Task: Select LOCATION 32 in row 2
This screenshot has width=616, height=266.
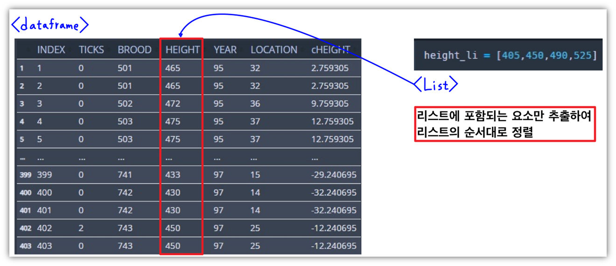Action: click(255, 86)
